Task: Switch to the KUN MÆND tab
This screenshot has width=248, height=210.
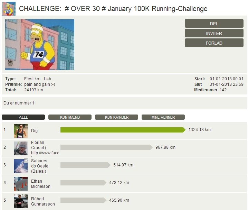Action: pyautogui.click(x=70, y=117)
